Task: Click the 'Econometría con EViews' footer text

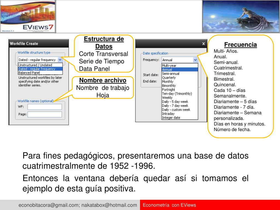Action: pyautogui.click(x=169, y=205)
